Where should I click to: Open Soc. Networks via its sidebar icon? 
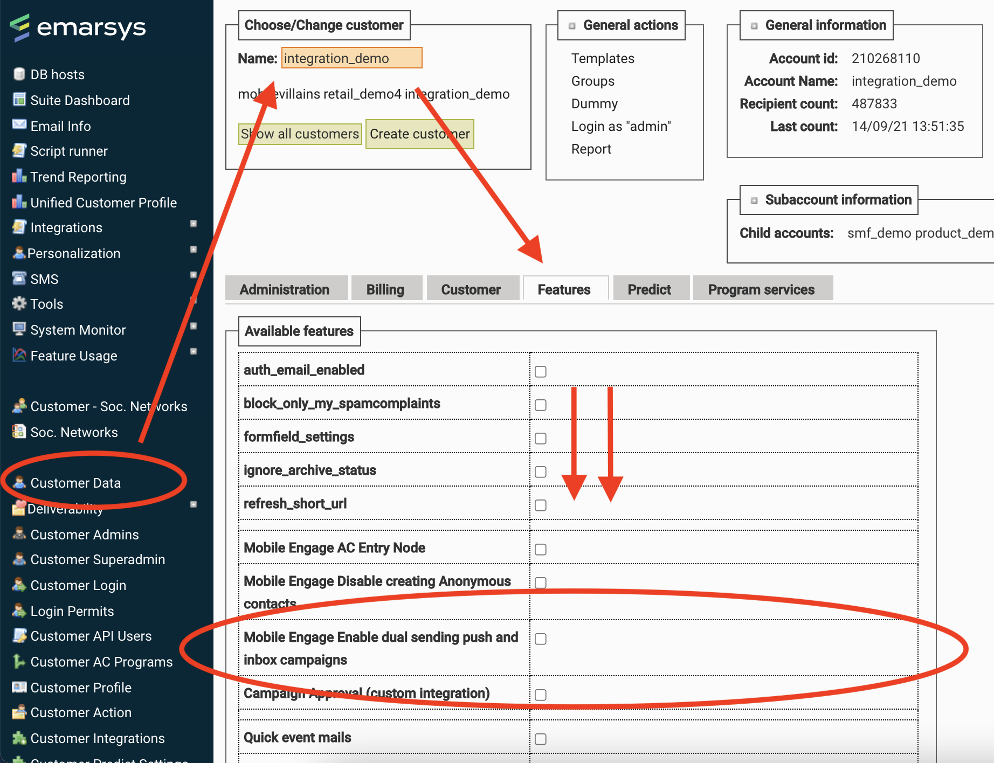pyautogui.click(x=18, y=432)
